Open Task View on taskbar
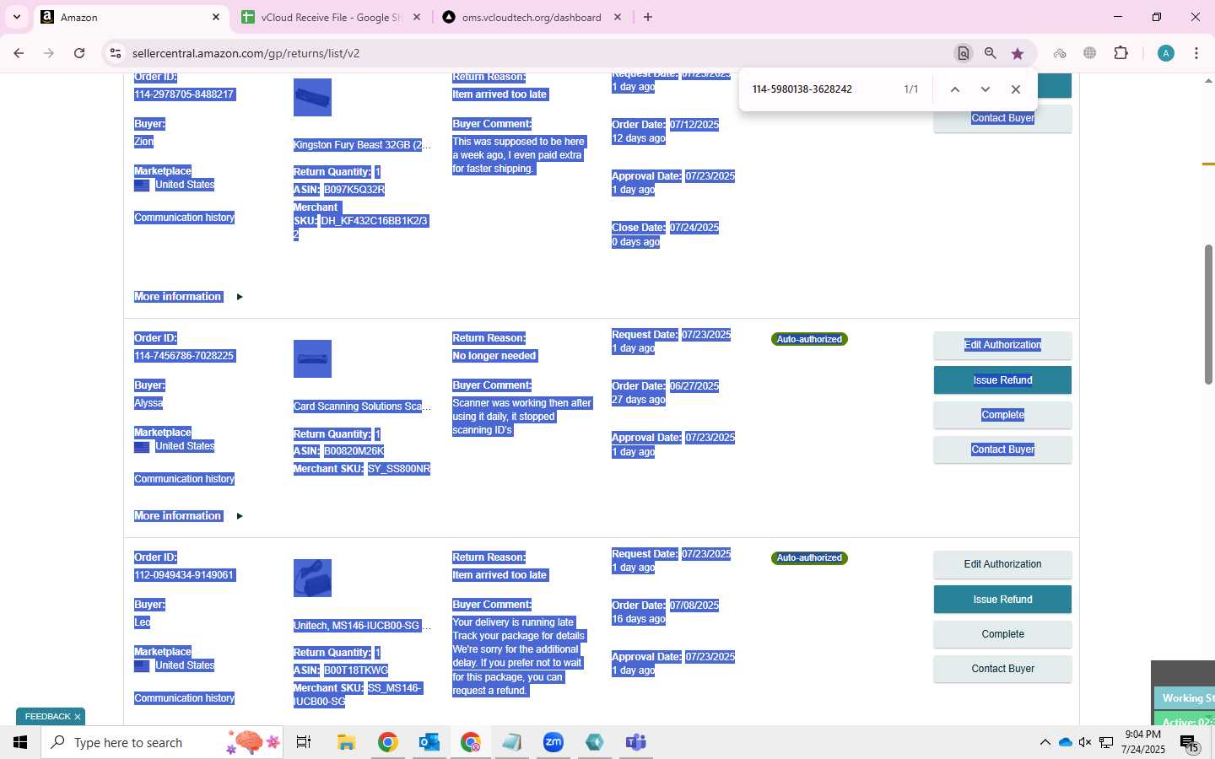Viewport: 1215px width, 759px height. point(304,742)
